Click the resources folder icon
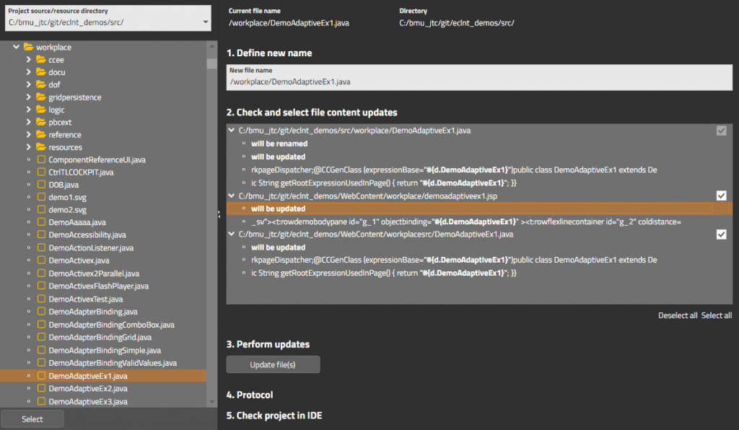The image size is (739, 430). point(41,147)
